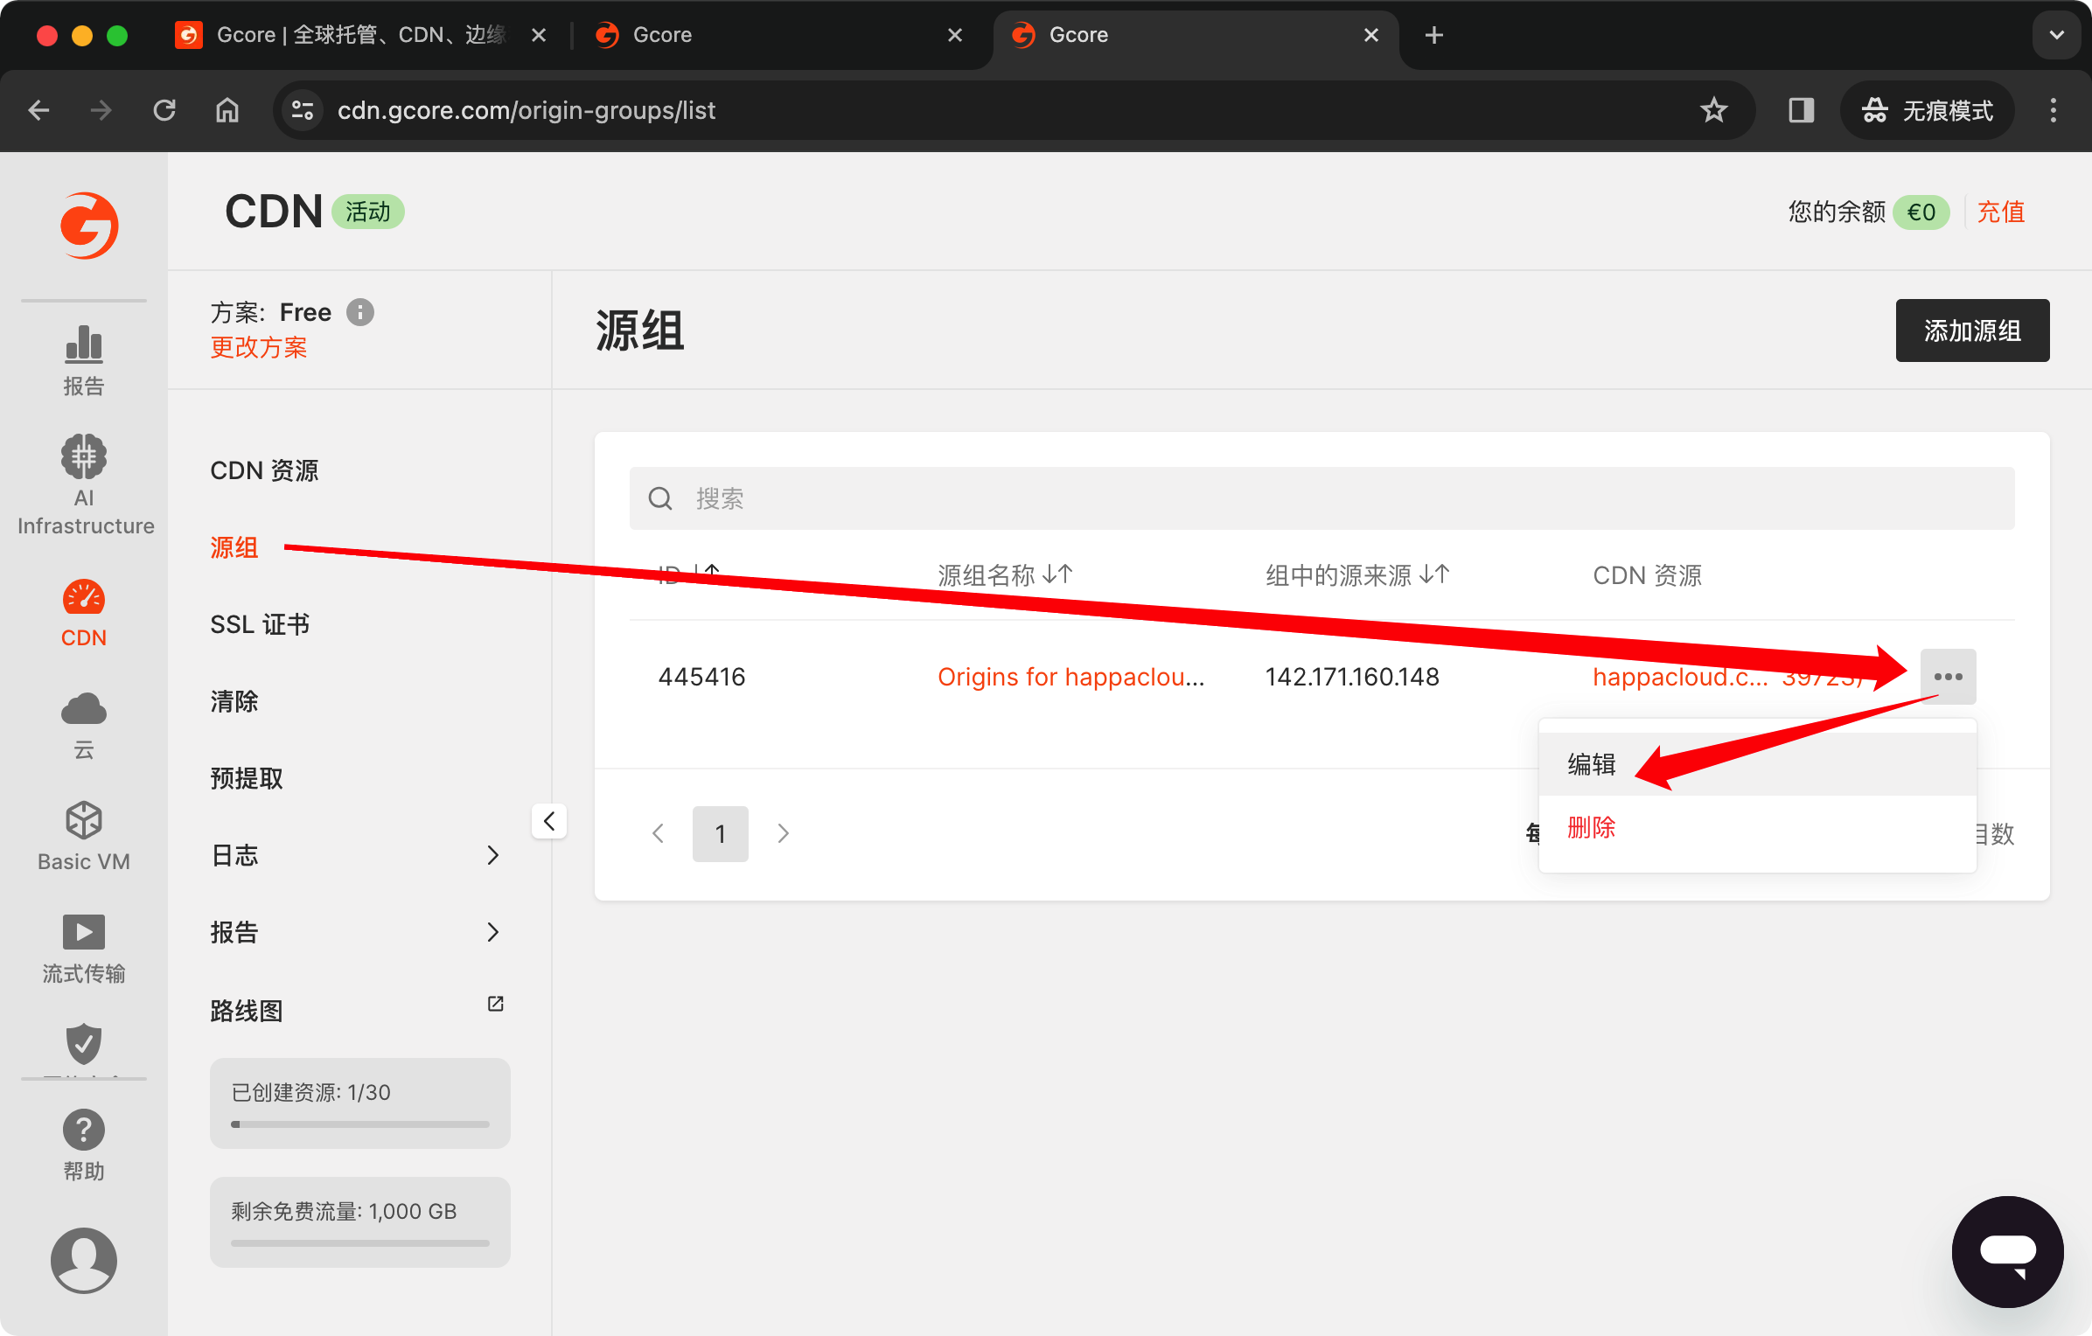Viewport: 2092px width, 1336px height.
Task: Open 清除 menu item
Action: (234, 701)
